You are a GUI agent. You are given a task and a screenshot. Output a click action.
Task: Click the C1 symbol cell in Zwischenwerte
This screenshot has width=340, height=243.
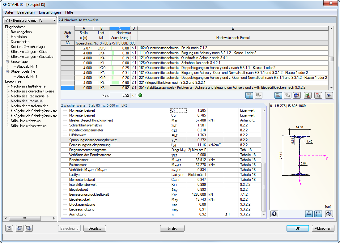click(178, 110)
